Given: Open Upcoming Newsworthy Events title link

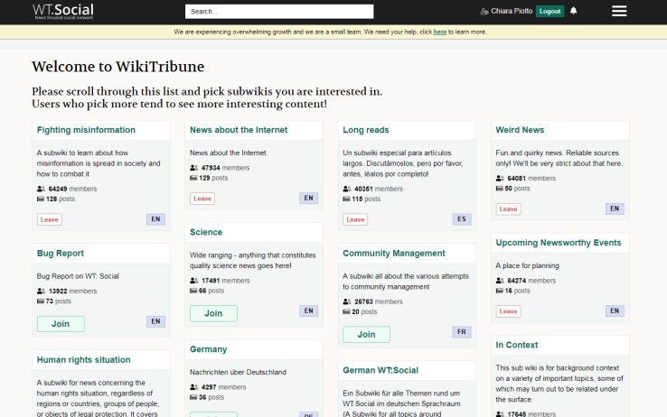Looking at the screenshot, I should 559,243.
